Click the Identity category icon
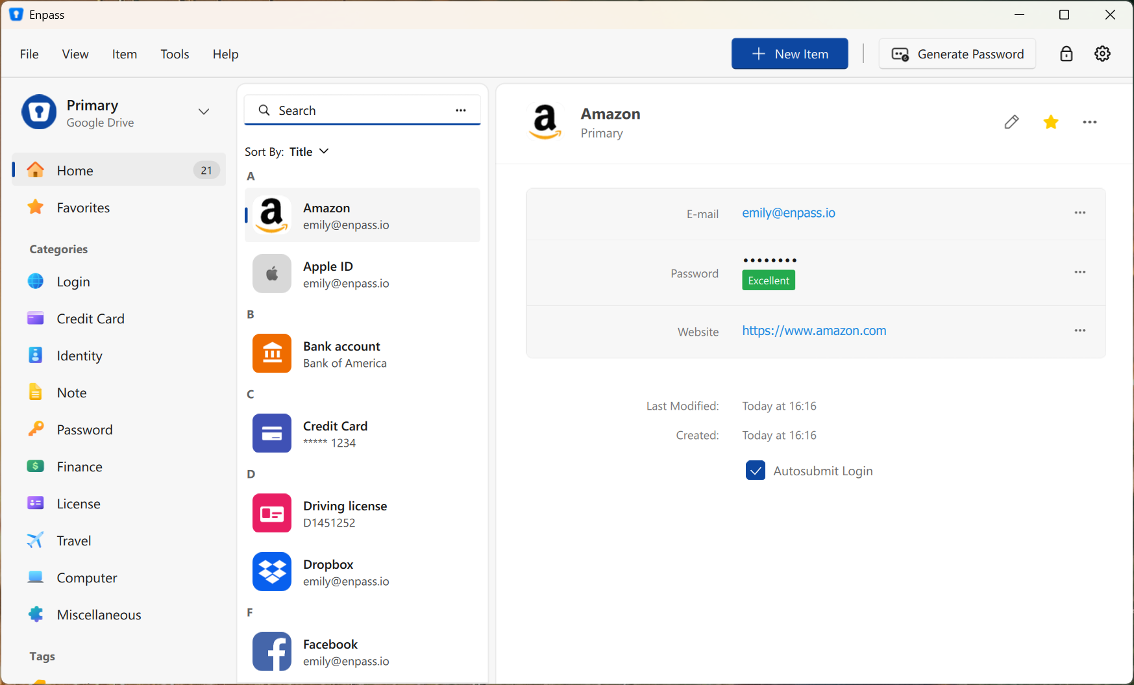 tap(36, 355)
